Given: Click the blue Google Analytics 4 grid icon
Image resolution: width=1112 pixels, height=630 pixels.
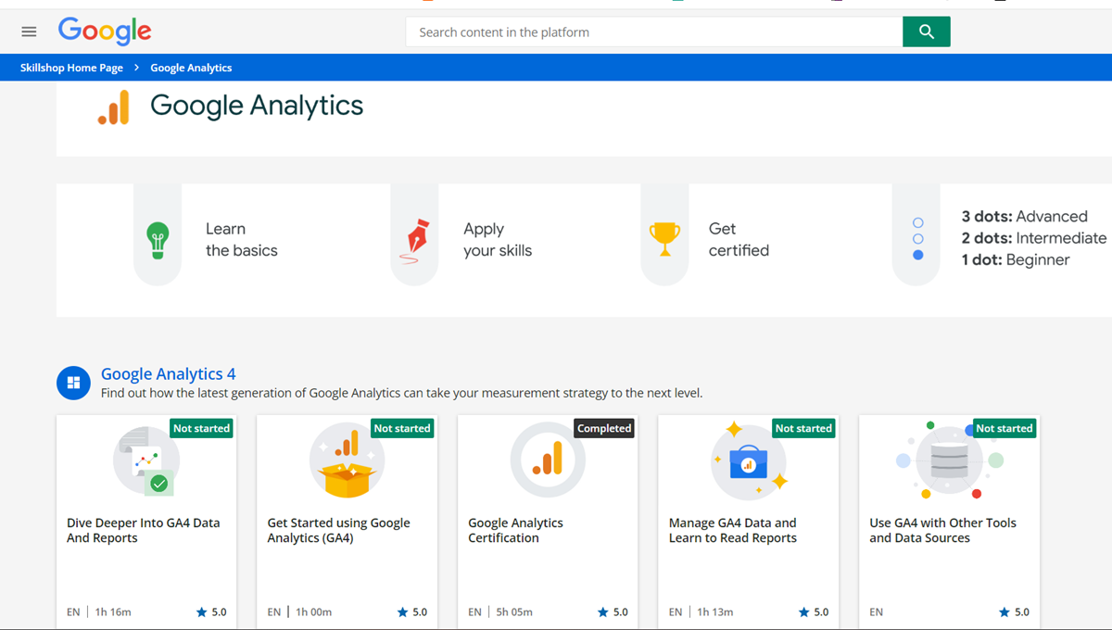Looking at the screenshot, I should (73, 383).
